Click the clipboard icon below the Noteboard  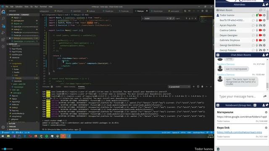pyautogui.click(x=218, y=149)
